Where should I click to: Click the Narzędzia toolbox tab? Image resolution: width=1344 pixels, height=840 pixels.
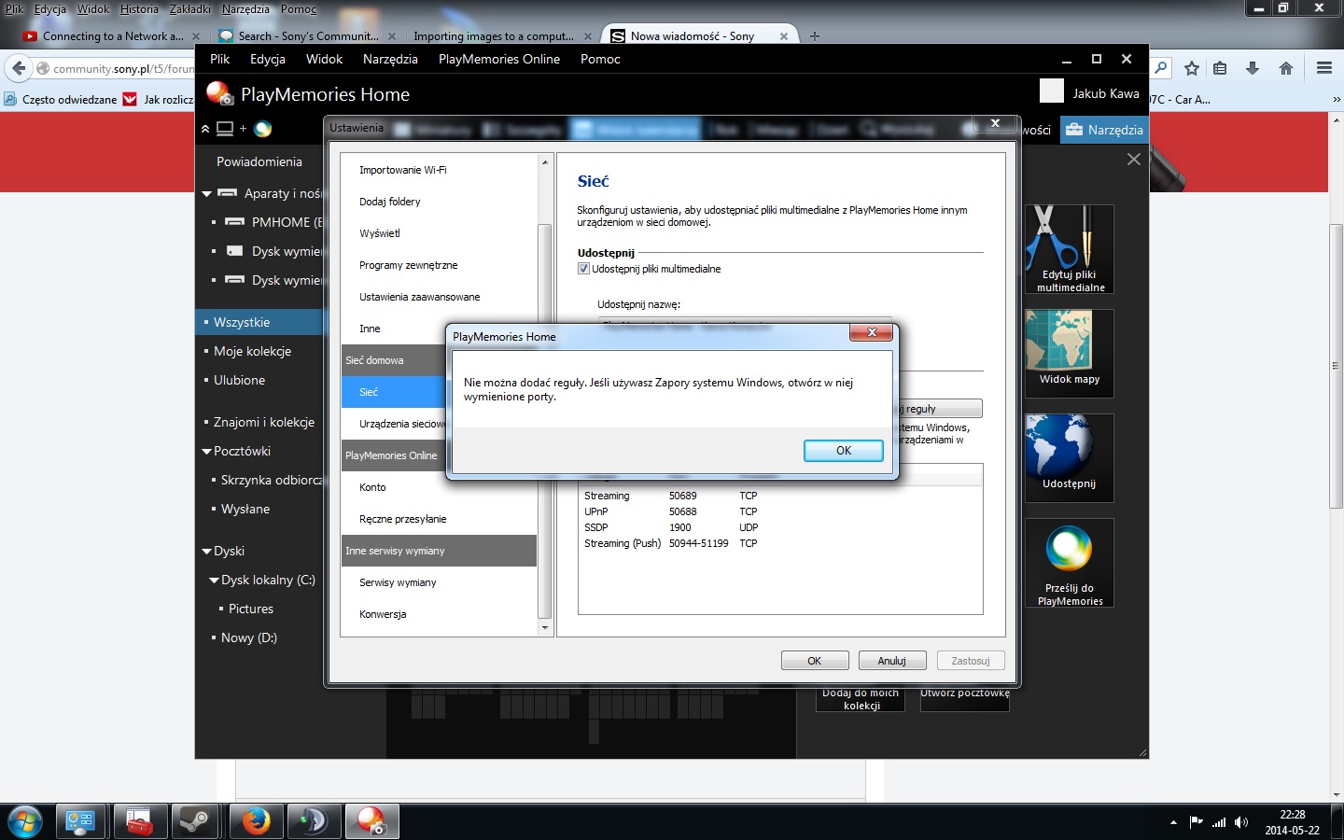point(1104,130)
